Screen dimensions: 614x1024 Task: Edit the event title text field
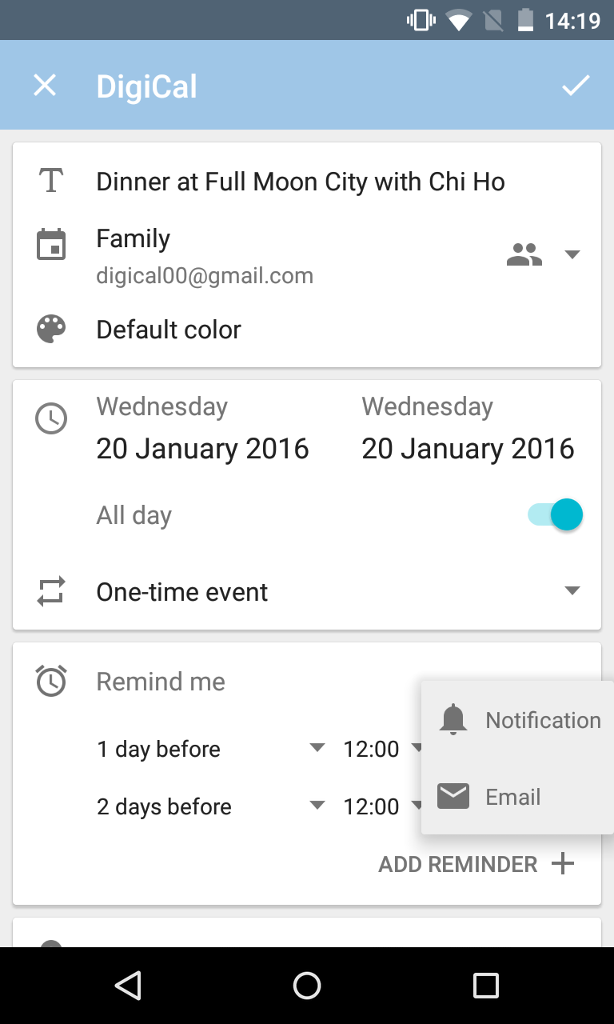click(x=301, y=182)
